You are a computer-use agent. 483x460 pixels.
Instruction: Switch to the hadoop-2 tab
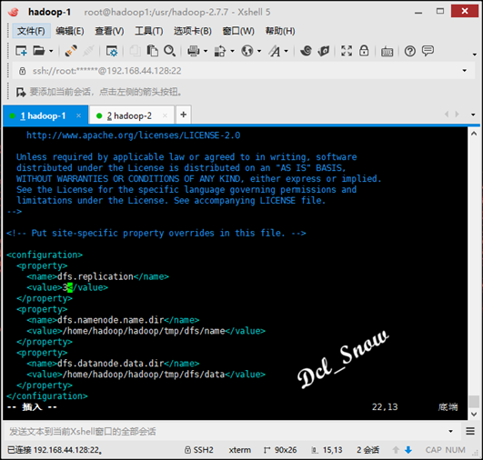[x=129, y=115]
